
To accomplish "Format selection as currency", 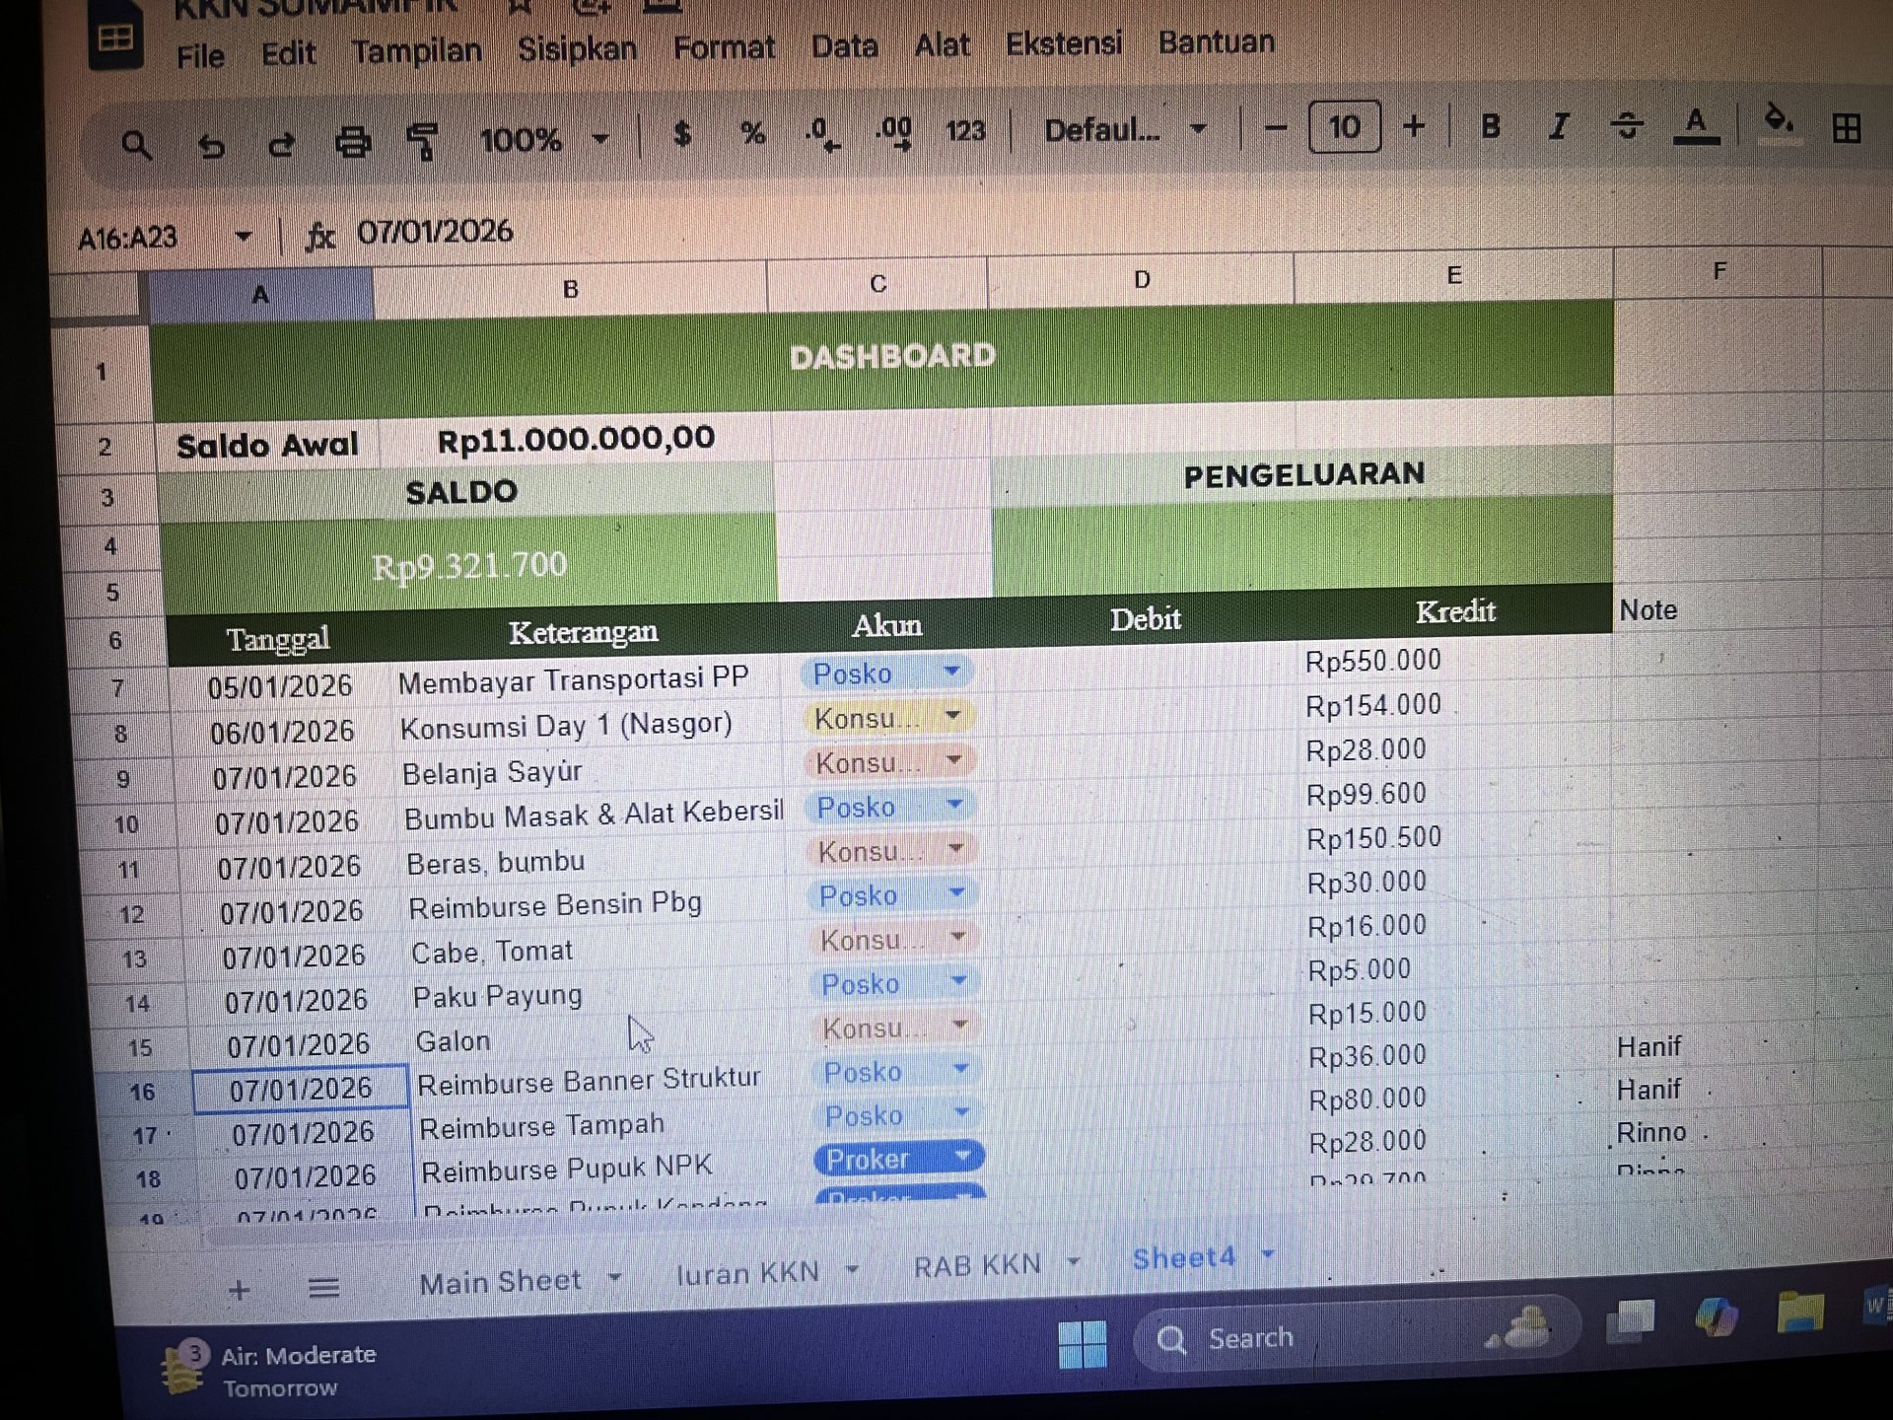I will [680, 131].
